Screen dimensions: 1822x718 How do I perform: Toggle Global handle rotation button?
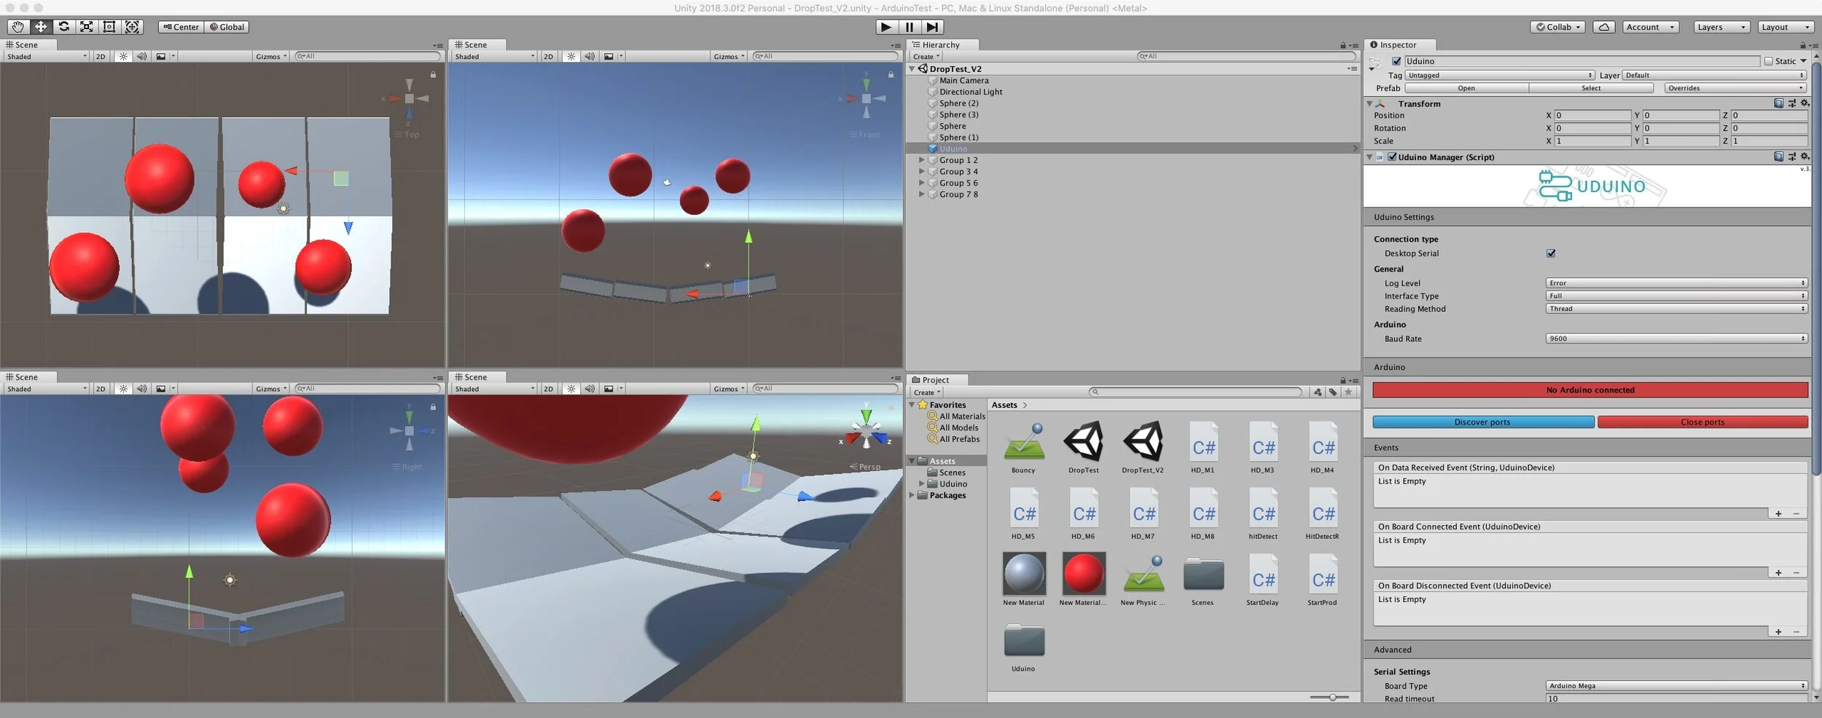tap(227, 27)
